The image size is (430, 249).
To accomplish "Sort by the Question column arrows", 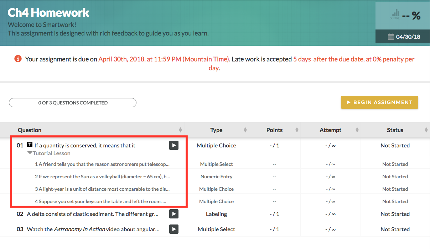I will click(180, 130).
